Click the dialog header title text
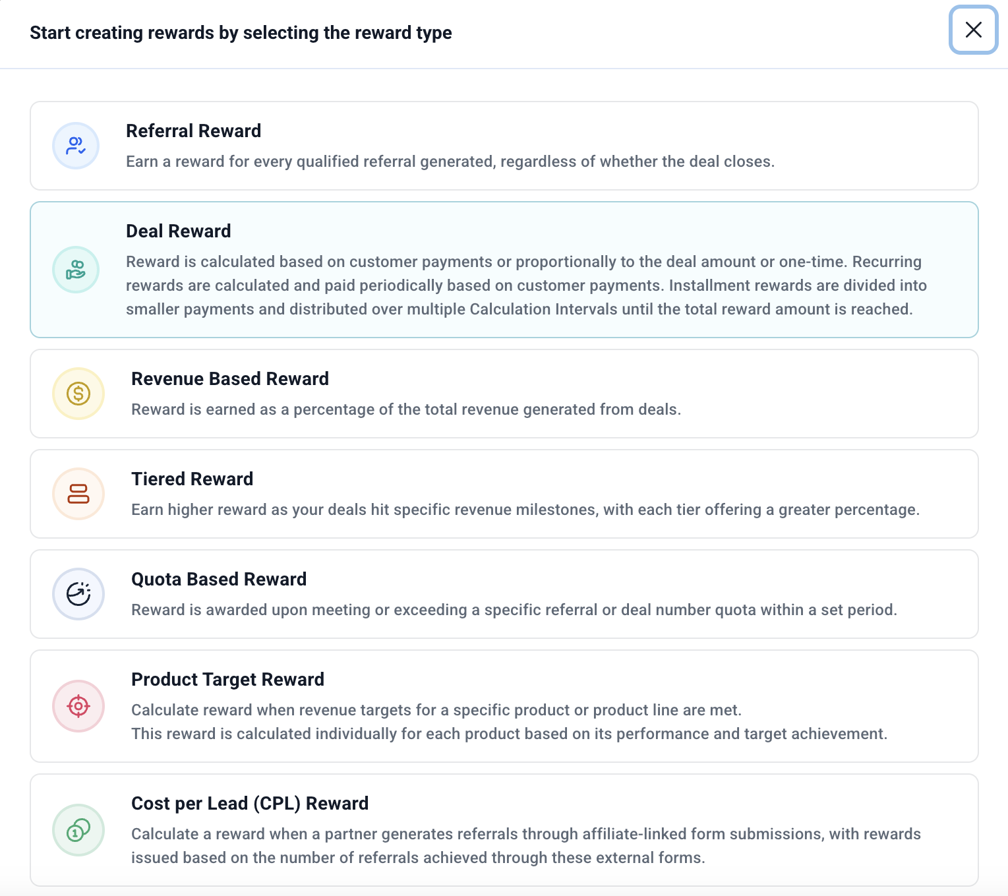 [241, 33]
